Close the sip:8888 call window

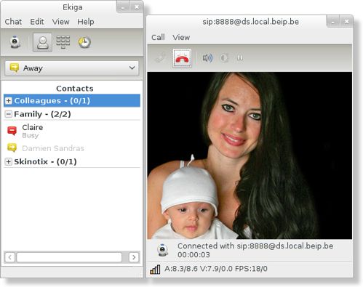click(x=346, y=22)
